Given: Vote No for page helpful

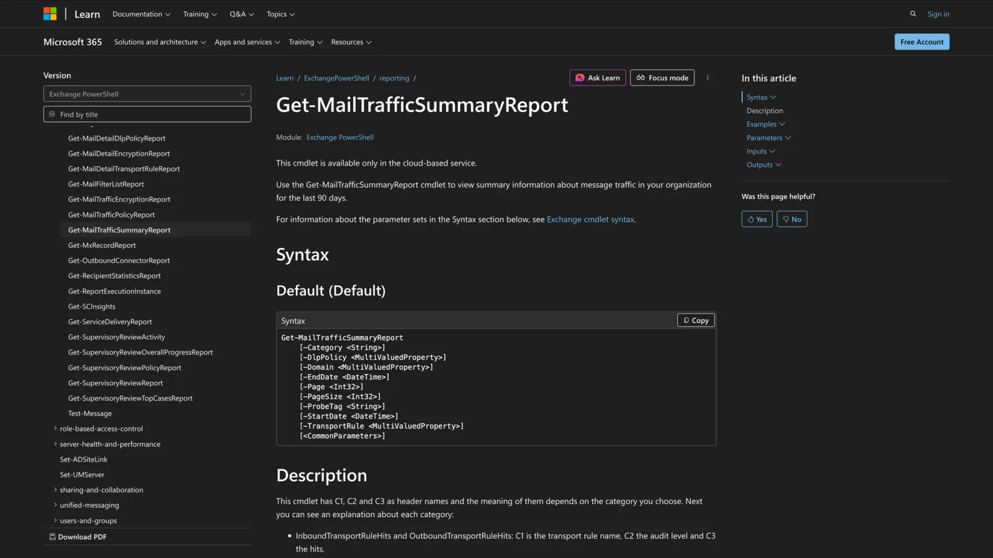Looking at the screenshot, I should [791, 219].
